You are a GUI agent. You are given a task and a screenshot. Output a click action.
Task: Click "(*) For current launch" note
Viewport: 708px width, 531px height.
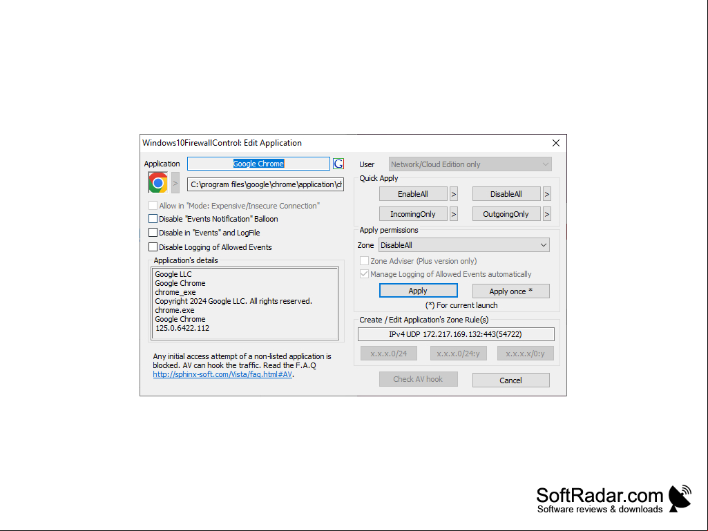coord(461,305)
